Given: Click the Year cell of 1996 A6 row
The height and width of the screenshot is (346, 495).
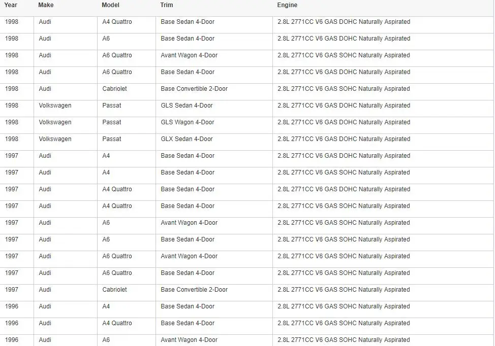Looking at the screenshot, I should pyautogui.click(x=17, y=340).
